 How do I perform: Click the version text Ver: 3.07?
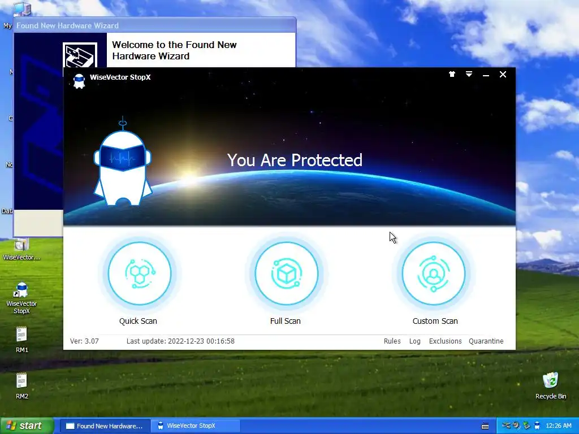pyautogui.click(x=85, y=341)
